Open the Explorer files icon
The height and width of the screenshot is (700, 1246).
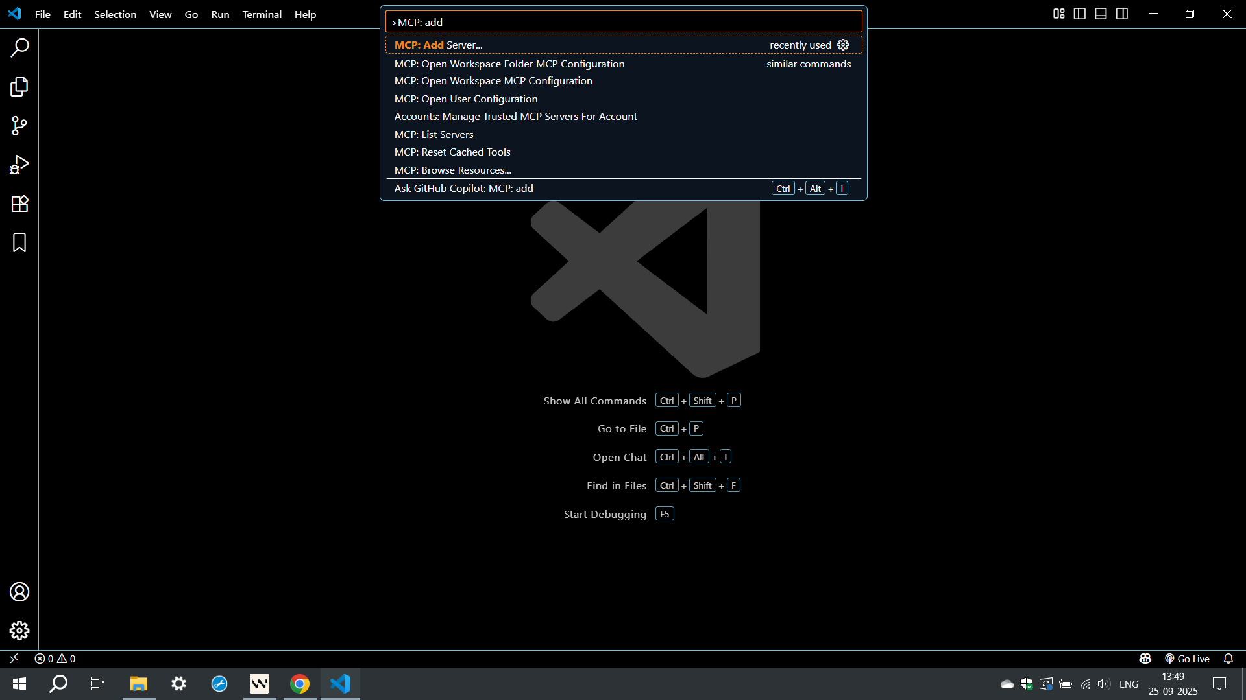19,87
